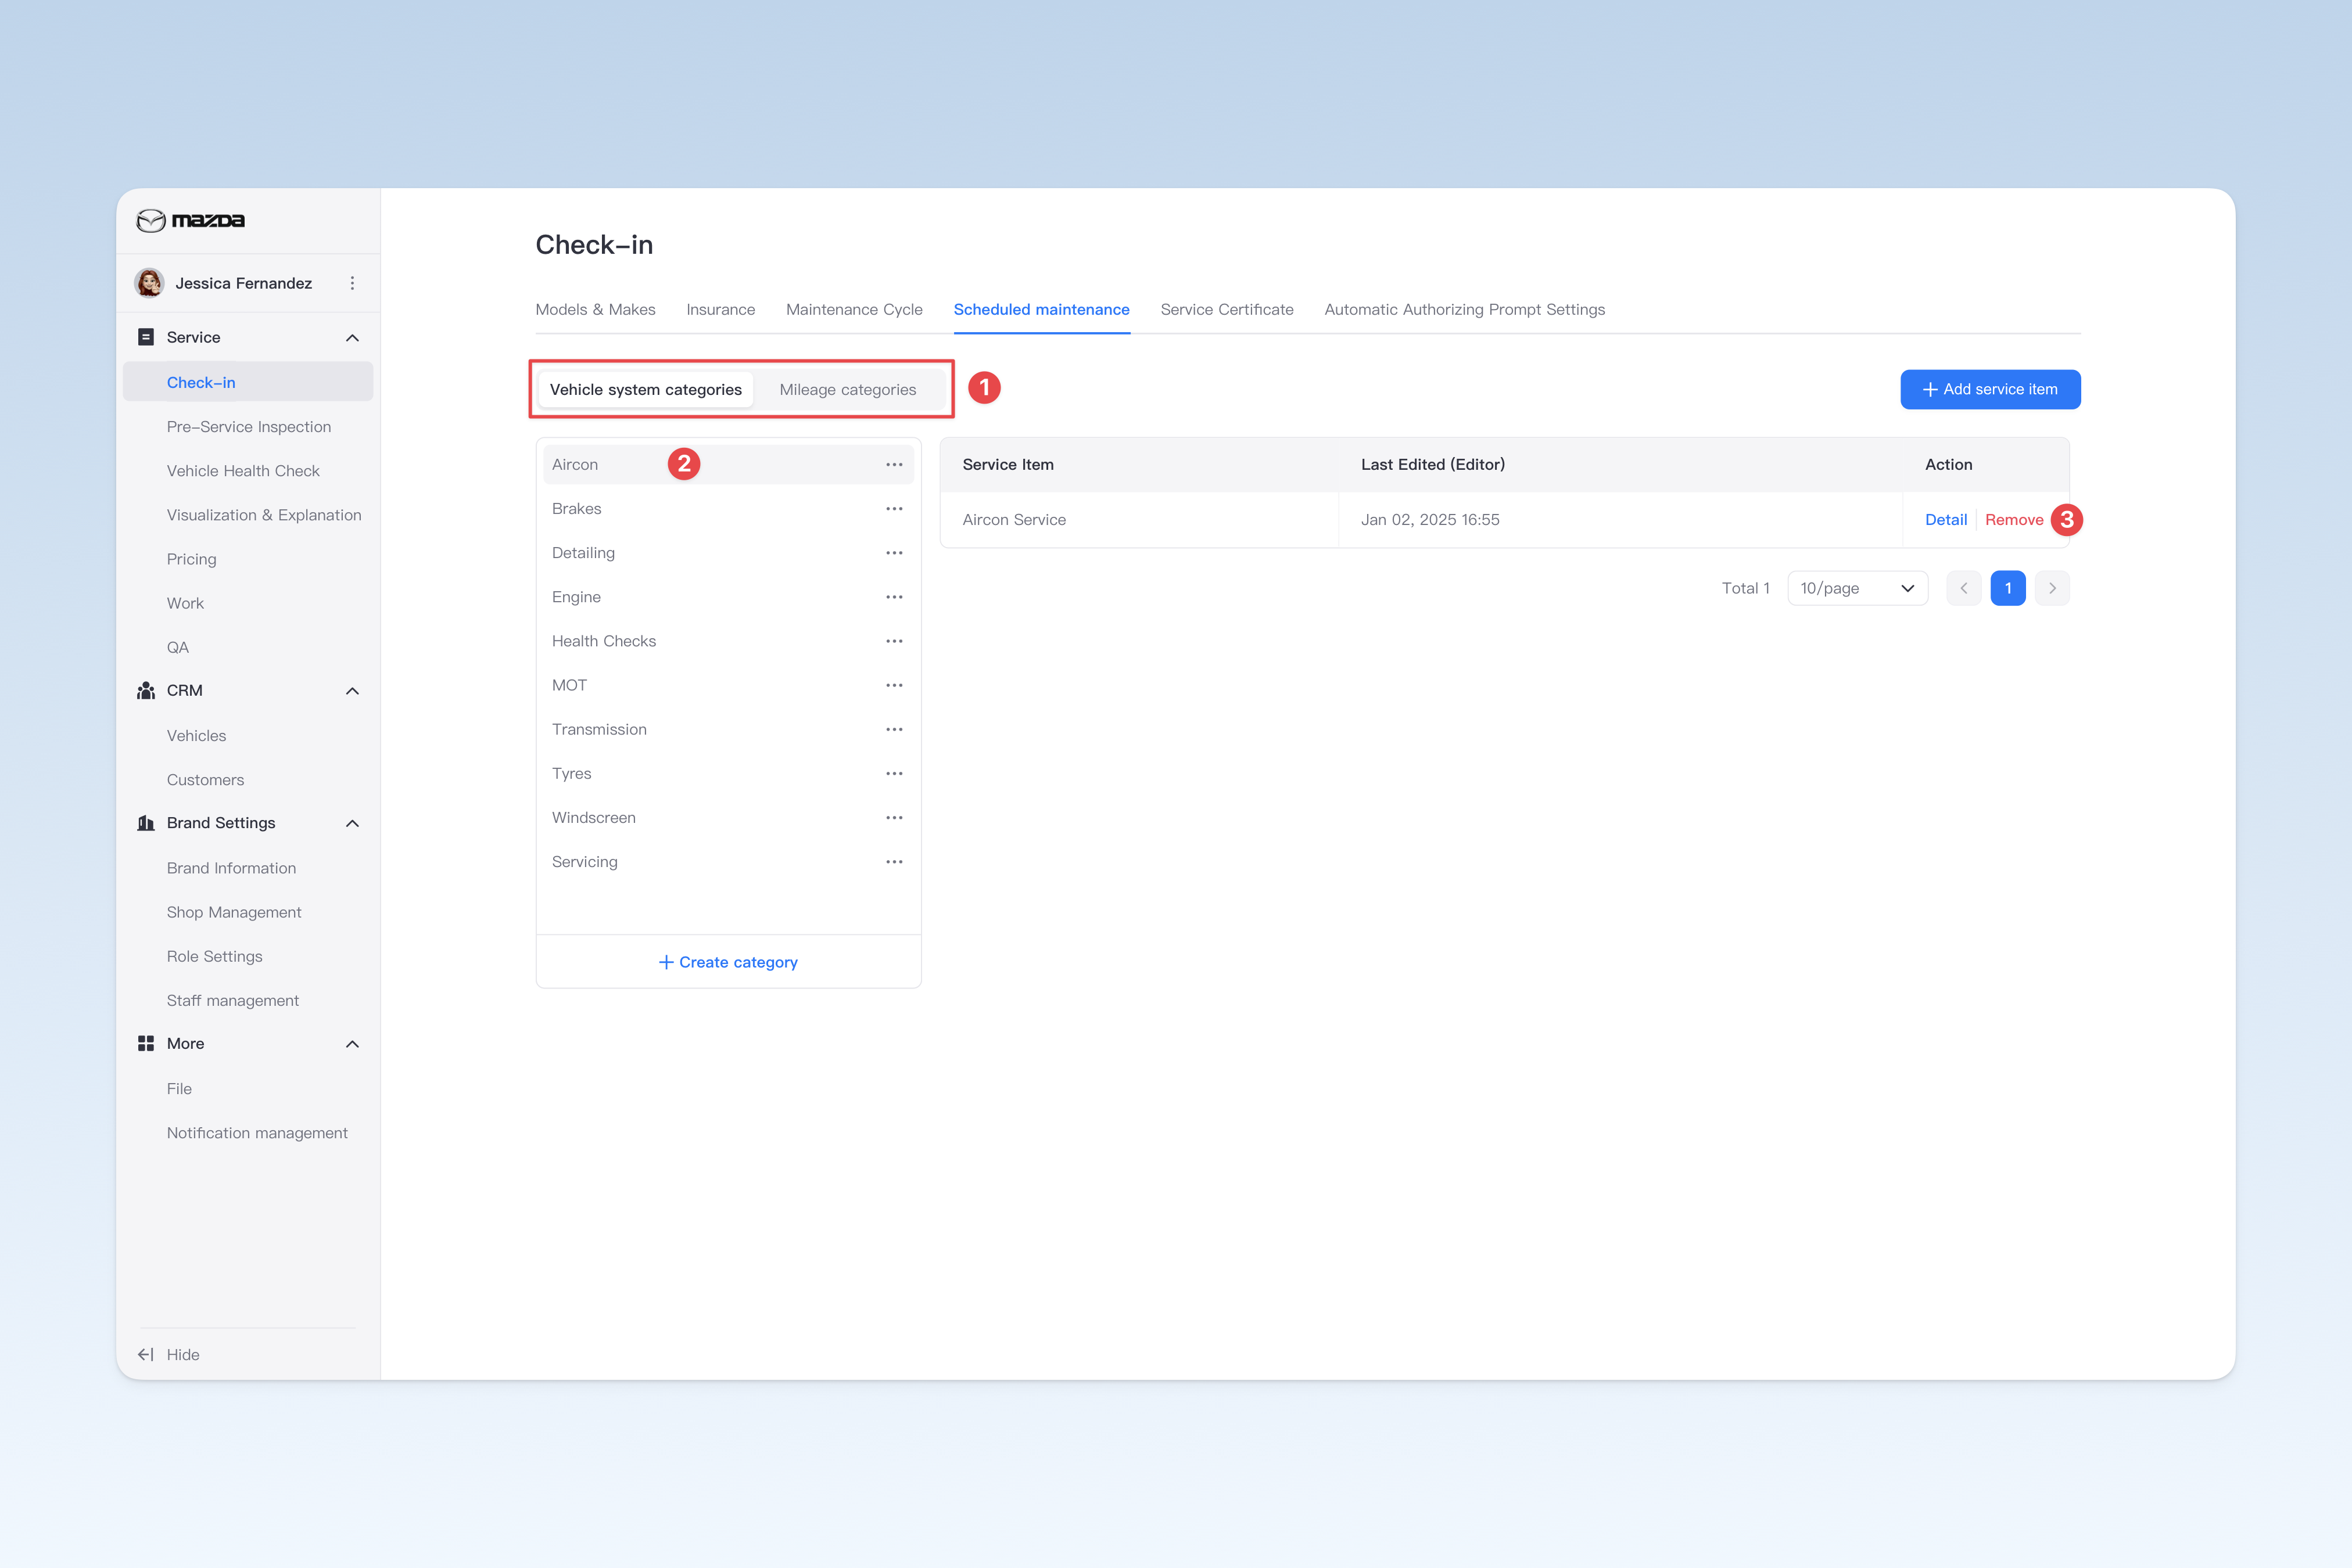Open options menu for Windscreen category
This screenshot has height=1568, width=2352.
coord(894,817)
